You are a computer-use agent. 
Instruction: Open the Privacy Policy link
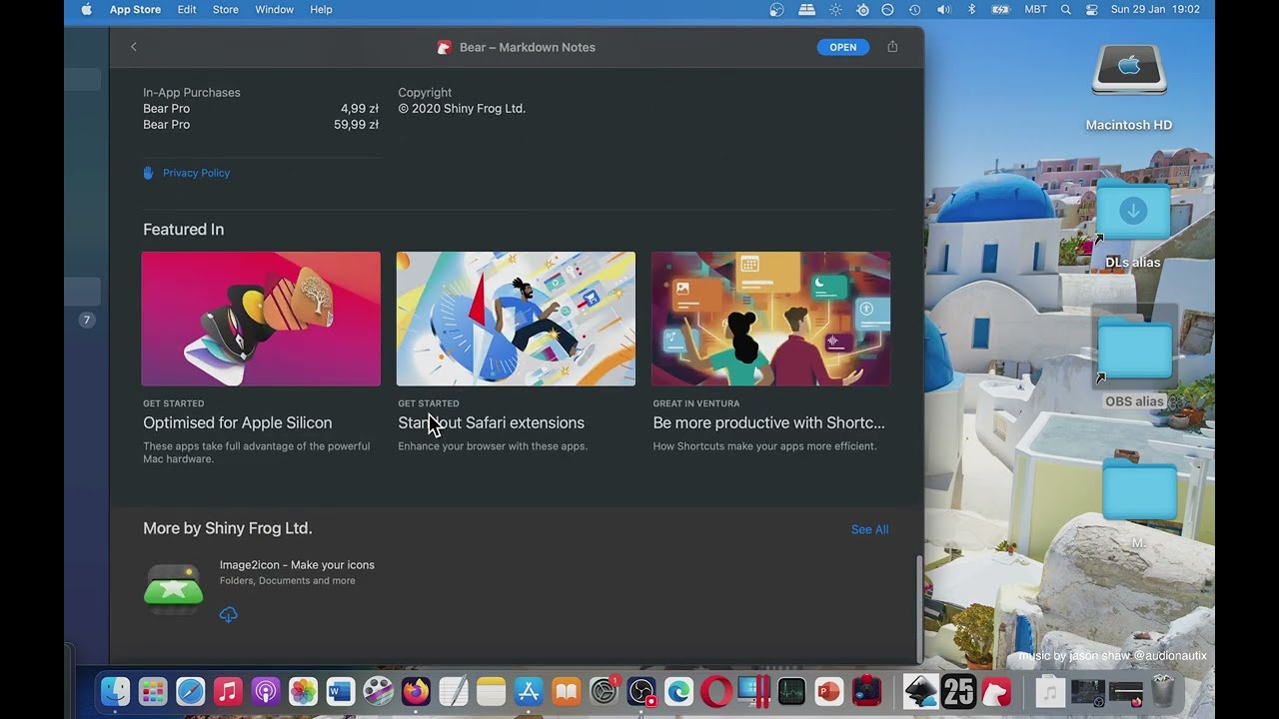pos(196,173)
